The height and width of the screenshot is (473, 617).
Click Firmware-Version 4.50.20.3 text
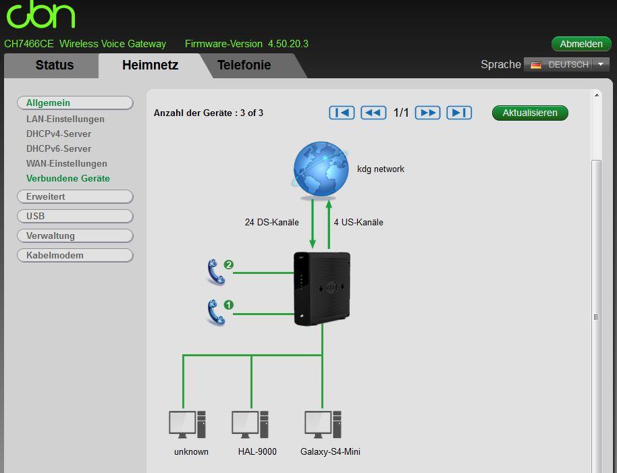pyautogui.click(x=246, y=44)
